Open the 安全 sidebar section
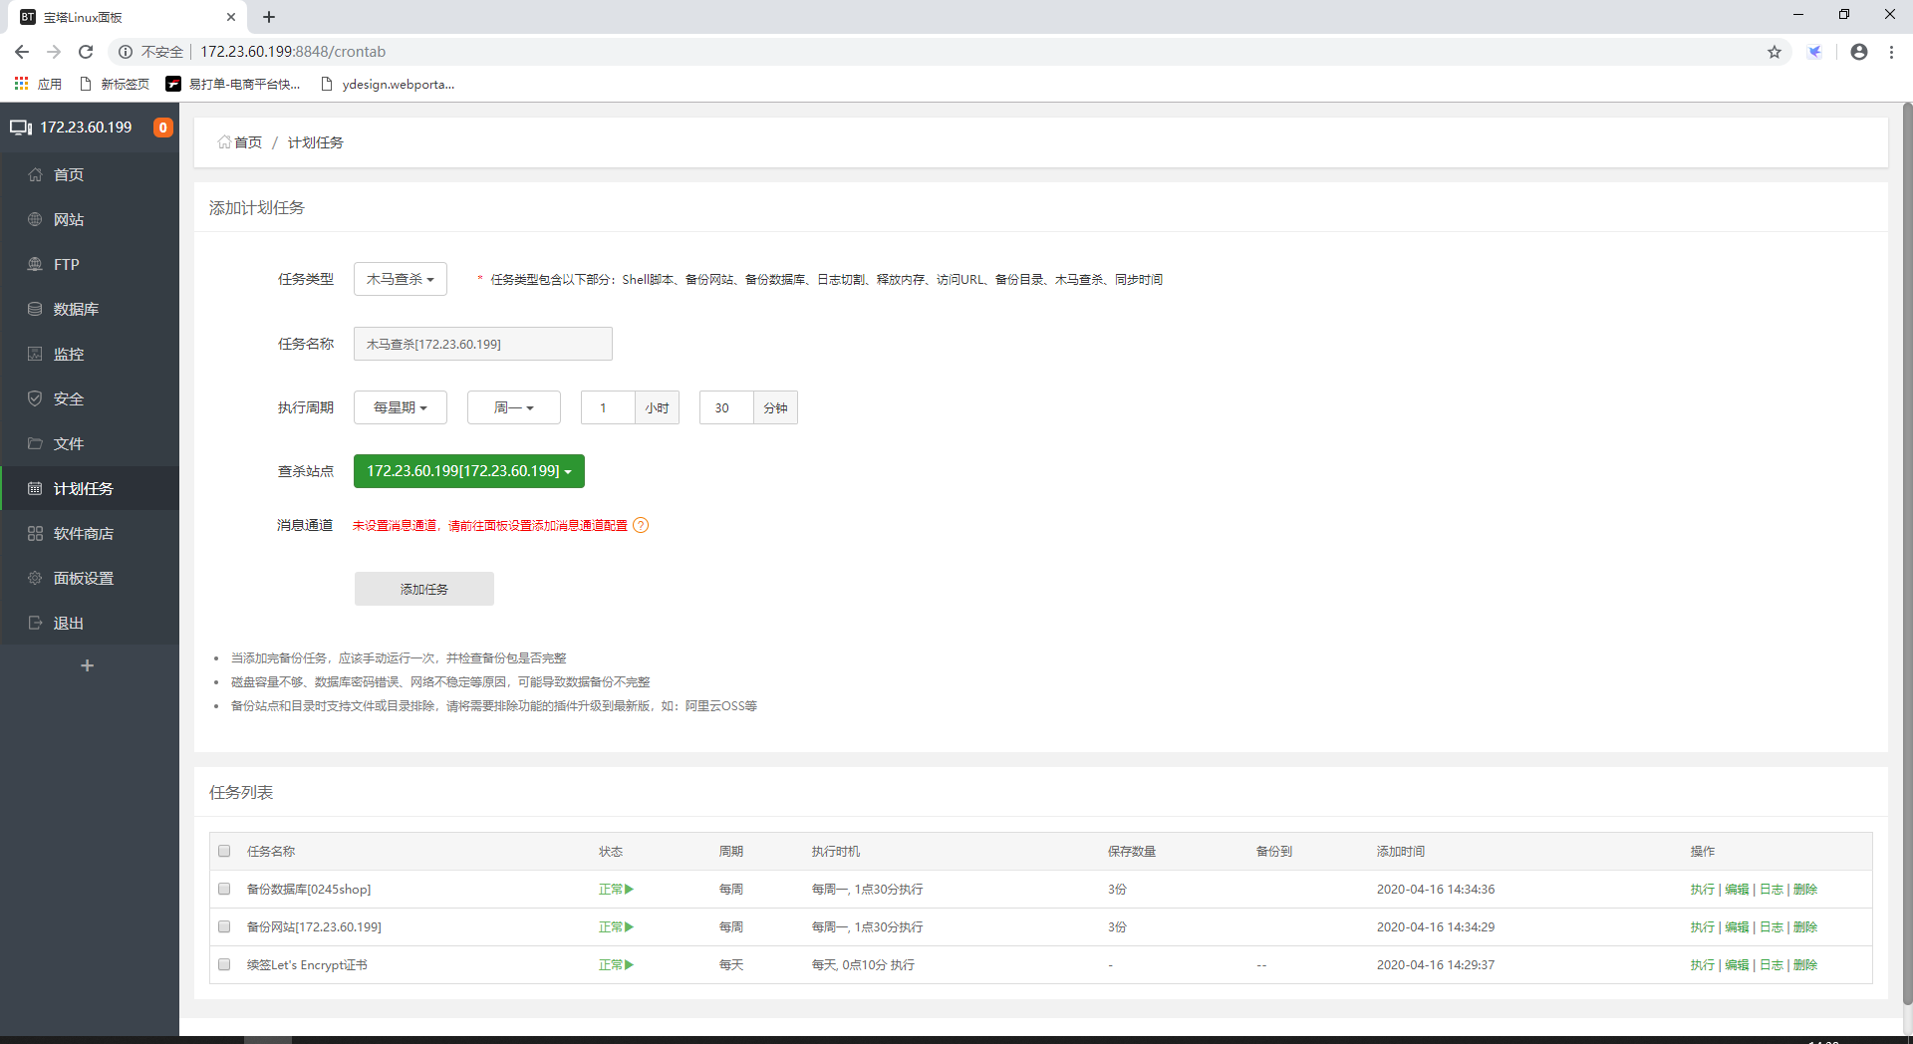 [x=90, y=398]
